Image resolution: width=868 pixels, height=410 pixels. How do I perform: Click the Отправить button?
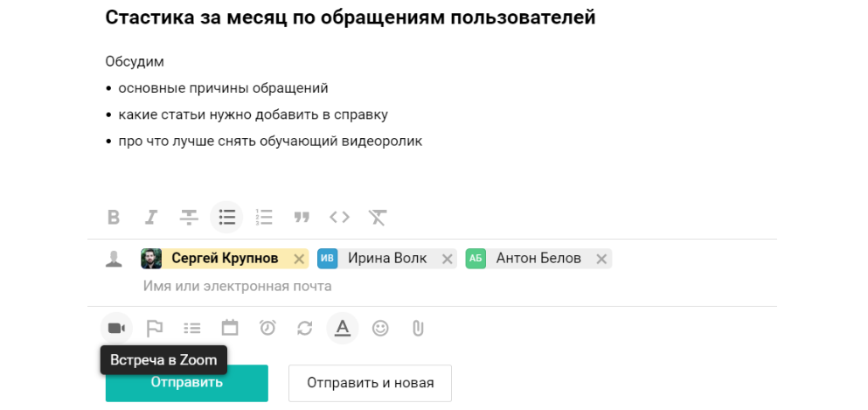pos(186,383)
